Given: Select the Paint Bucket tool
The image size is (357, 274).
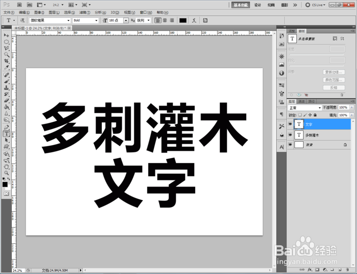Looking at the screenshot, I should coord(6,107).
